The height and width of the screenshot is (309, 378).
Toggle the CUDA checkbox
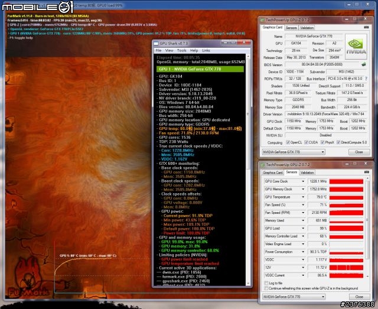306,142
